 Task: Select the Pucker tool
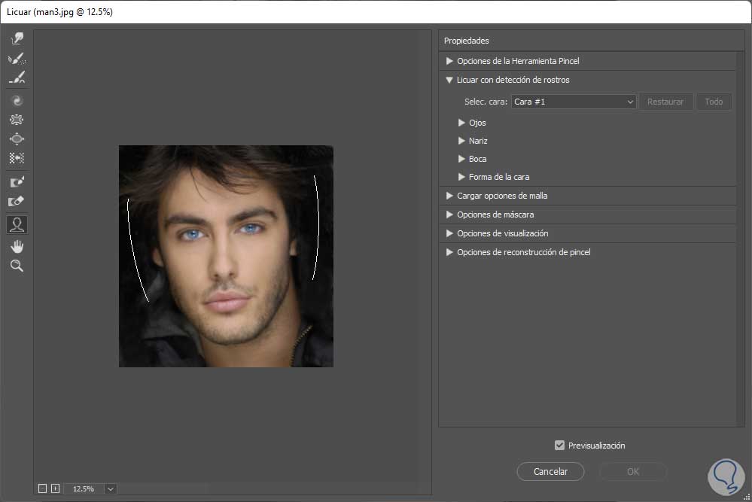17,120
